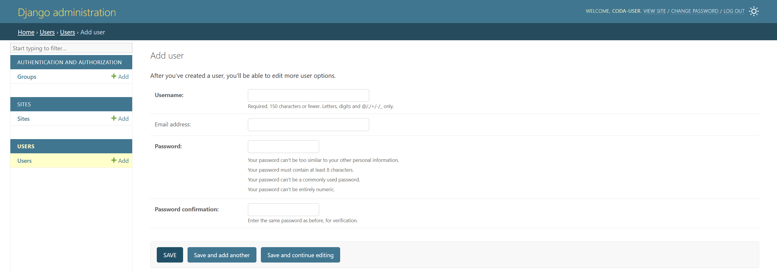Select the Password input box

[283, 147]
